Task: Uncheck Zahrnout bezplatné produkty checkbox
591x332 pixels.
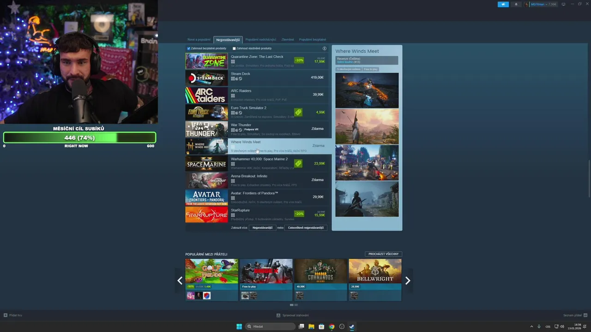Action: pos(189,48)
